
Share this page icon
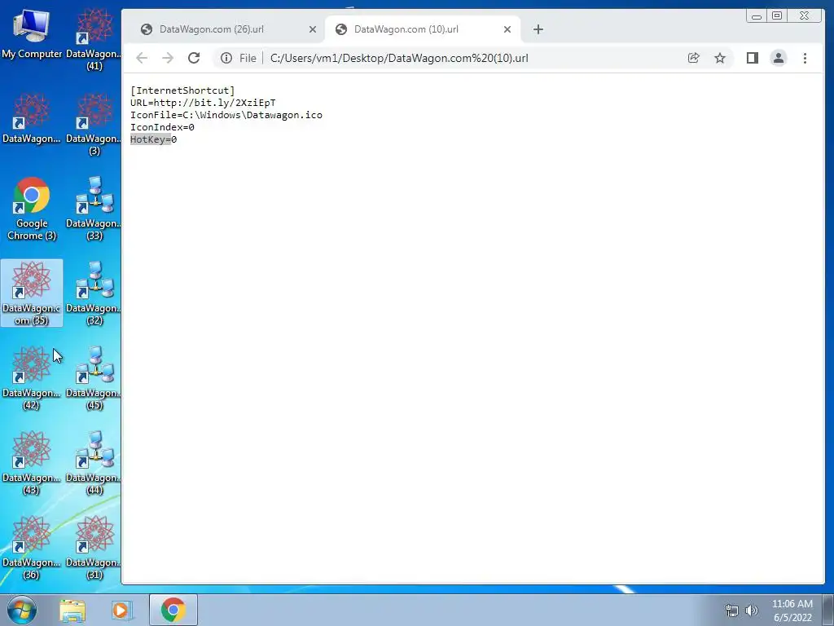click(694, 58)
